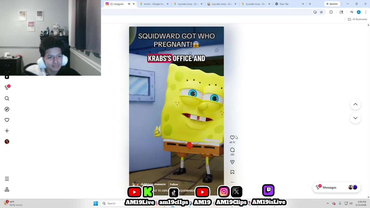Open the volume tray icon
The image size is (370, 208).
click(351, 203)
